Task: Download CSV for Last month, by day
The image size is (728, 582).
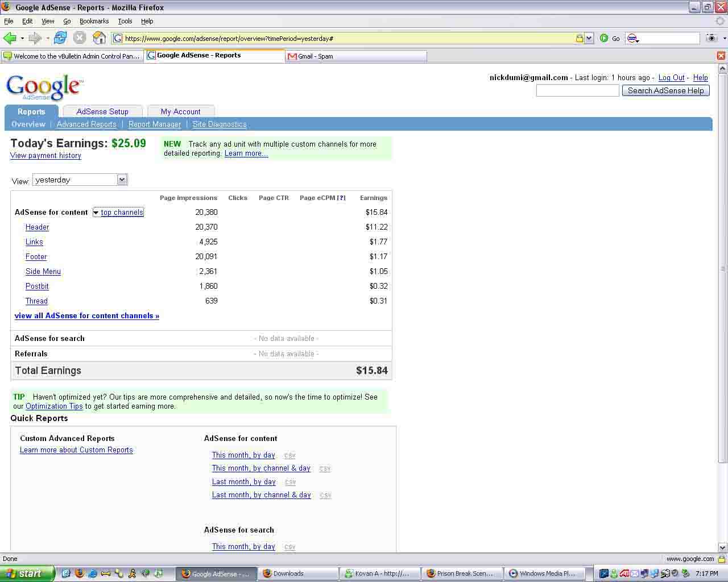Action: tap(290, 482)
